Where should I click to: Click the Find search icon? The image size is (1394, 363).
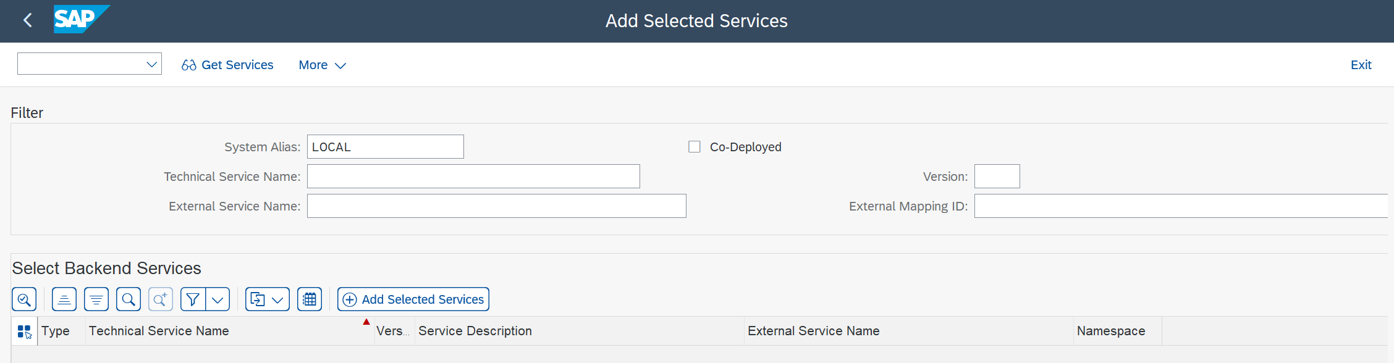(x=129, y=299)
